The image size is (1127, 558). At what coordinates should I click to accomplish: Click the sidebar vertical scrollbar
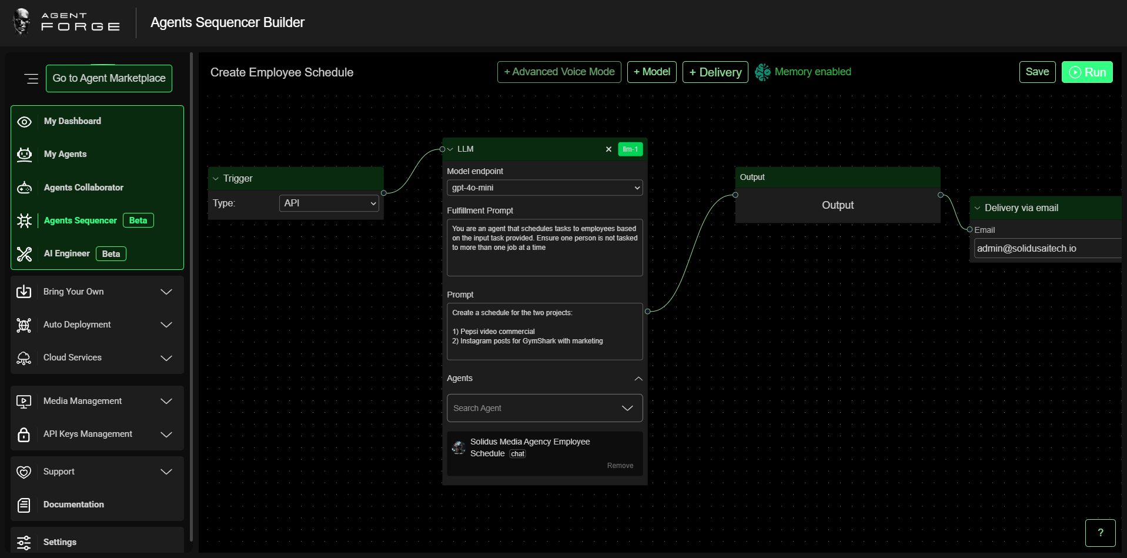(x=192, y=297)
